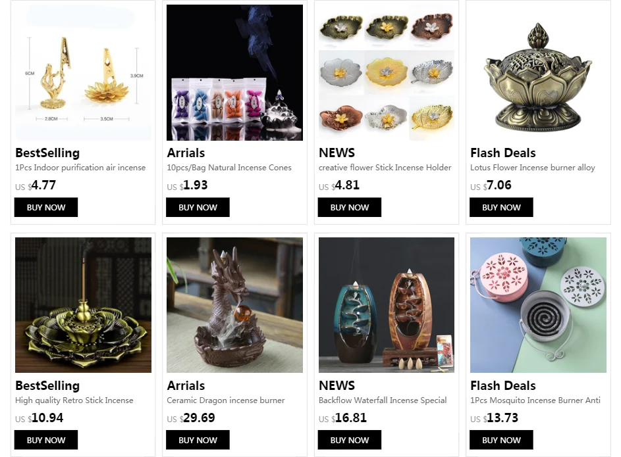Click BUY NOW for the $7.06 lotus burner

(x=501, y=207)
